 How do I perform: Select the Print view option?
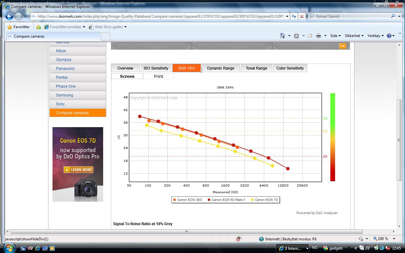(159, 76)
